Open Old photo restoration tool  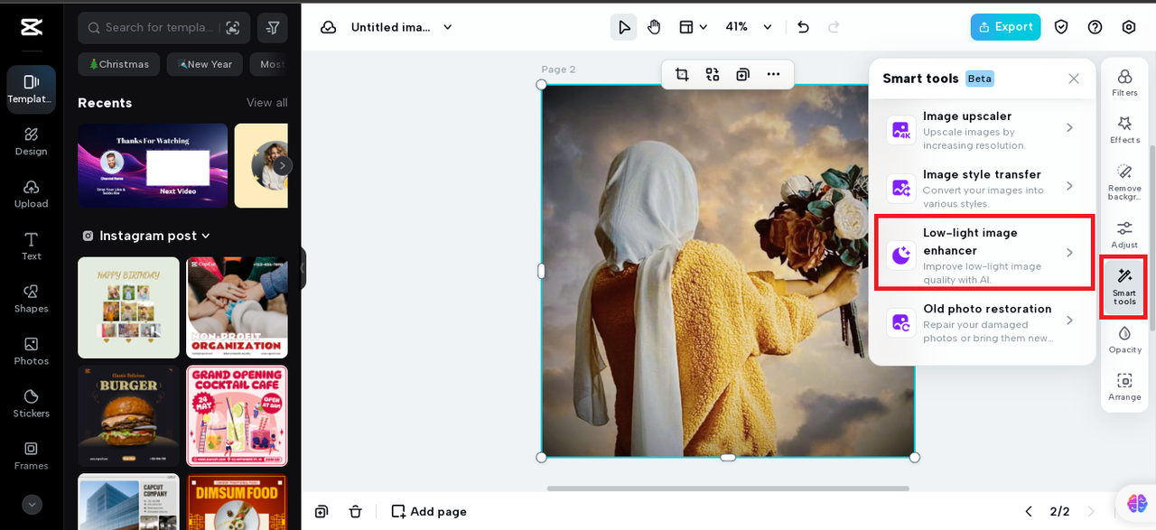pyautogui.click(x=983, y=322)
